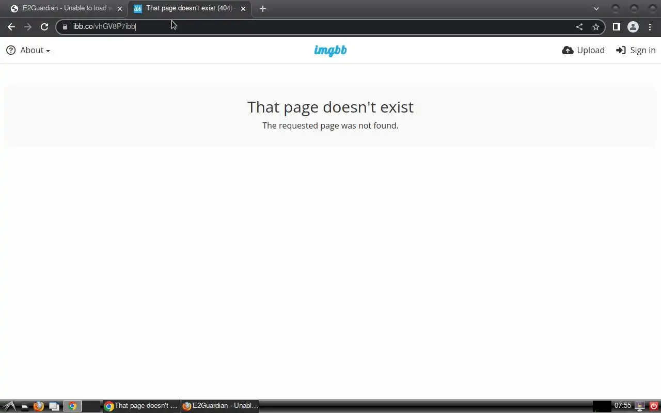Click the disabled forward navigation arrow

[28, 27]
